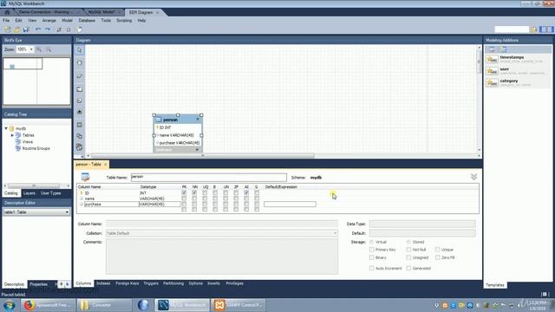555x312 pixels.
Task: Click the undo arrow in toolbar
Action: tap(38, 29)
